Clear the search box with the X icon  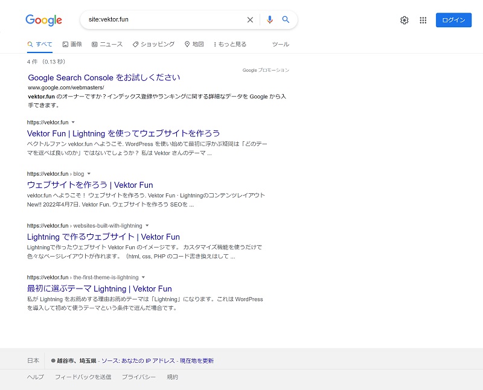pyautogui.click(x=250, y=19)
